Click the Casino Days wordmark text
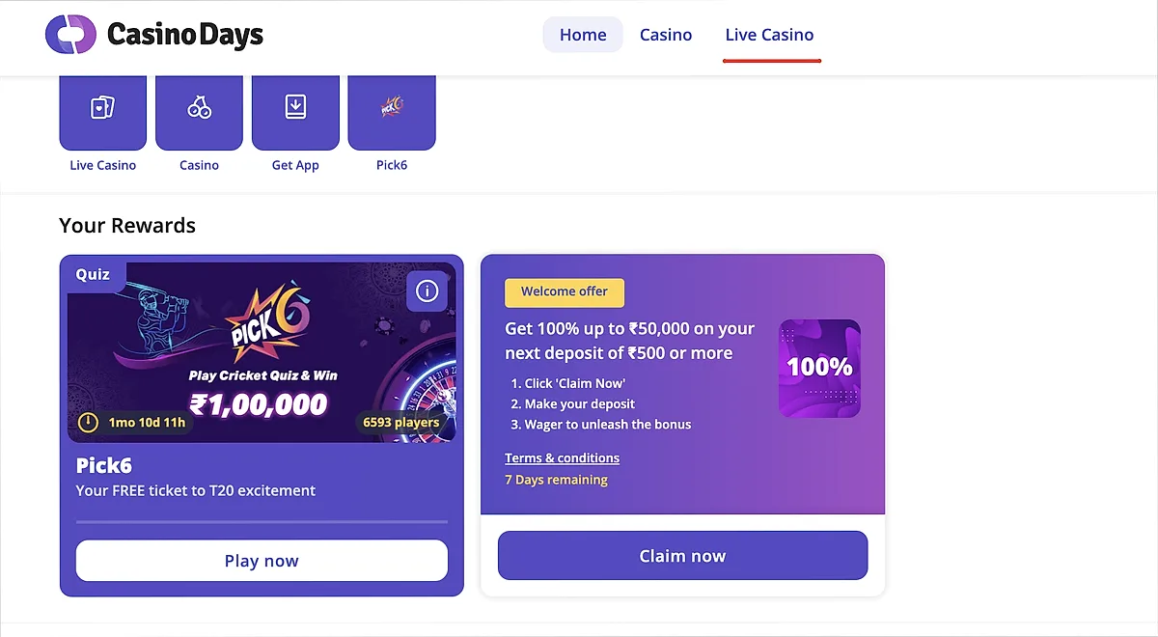This screenshot has height=637, width=1158. click(x=185, y=36)
